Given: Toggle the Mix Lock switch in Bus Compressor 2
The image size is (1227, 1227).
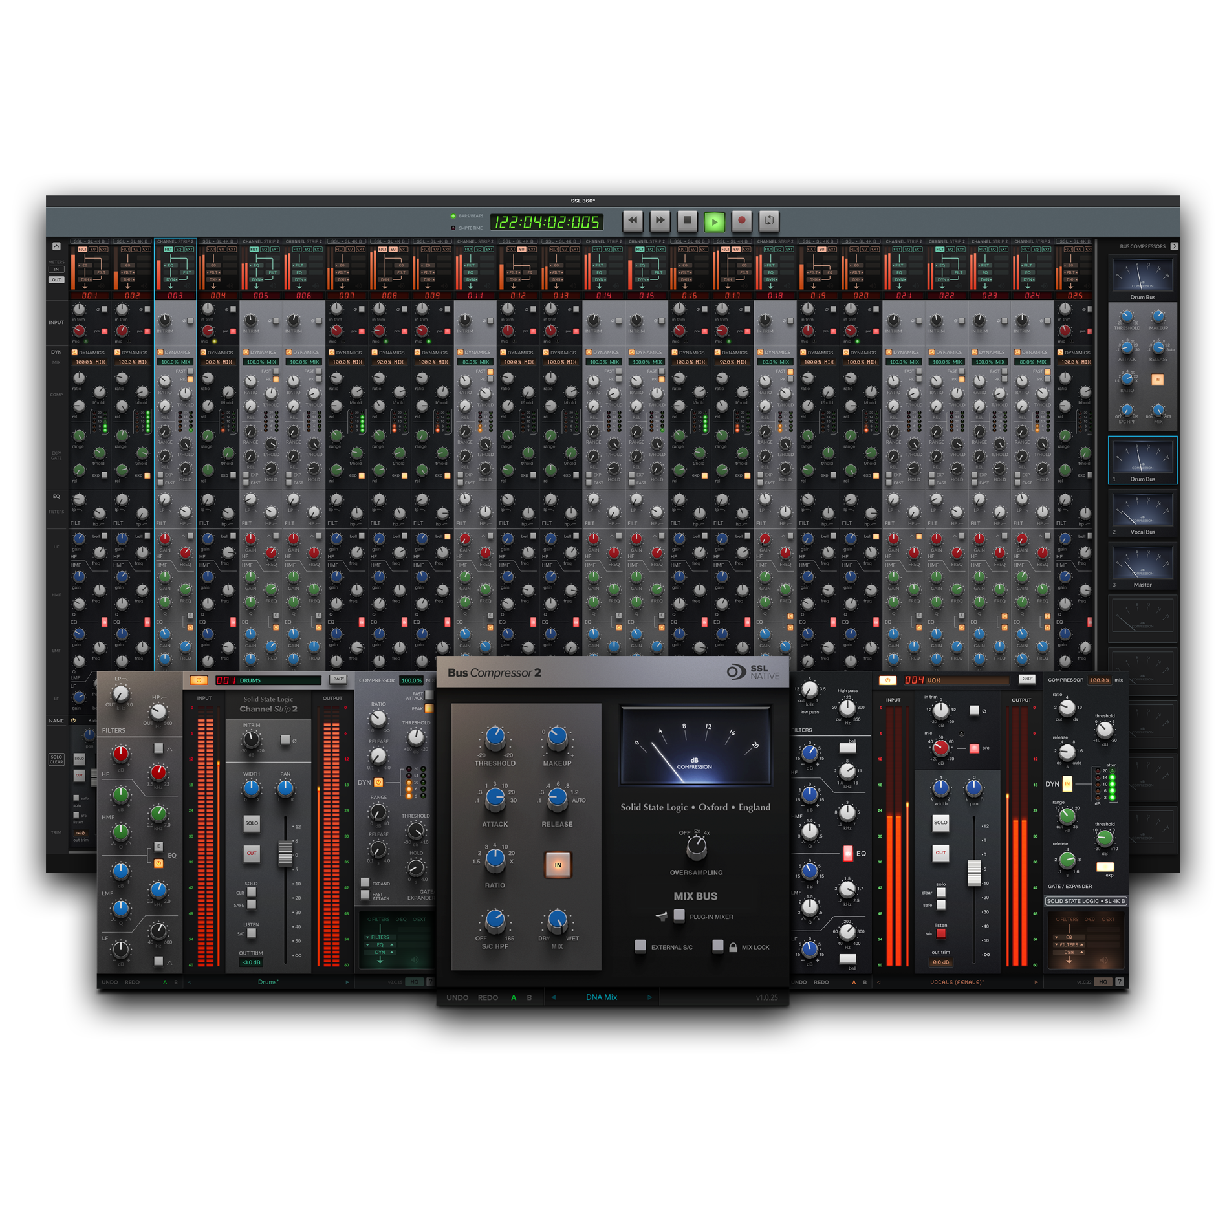Looking at the screenshot, I should coord(717,946).
